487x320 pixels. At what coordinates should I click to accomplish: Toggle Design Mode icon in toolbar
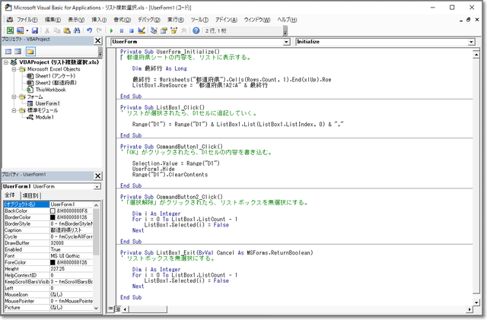click(142, 30)
